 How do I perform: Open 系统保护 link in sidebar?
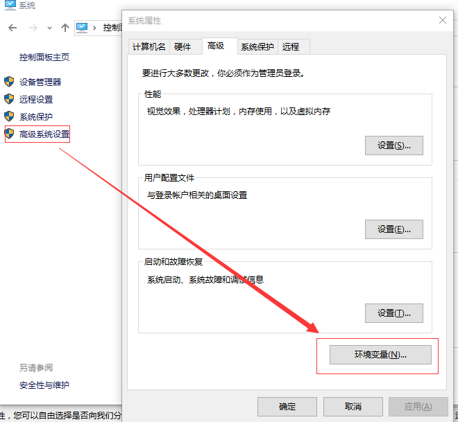pos(36,116)
